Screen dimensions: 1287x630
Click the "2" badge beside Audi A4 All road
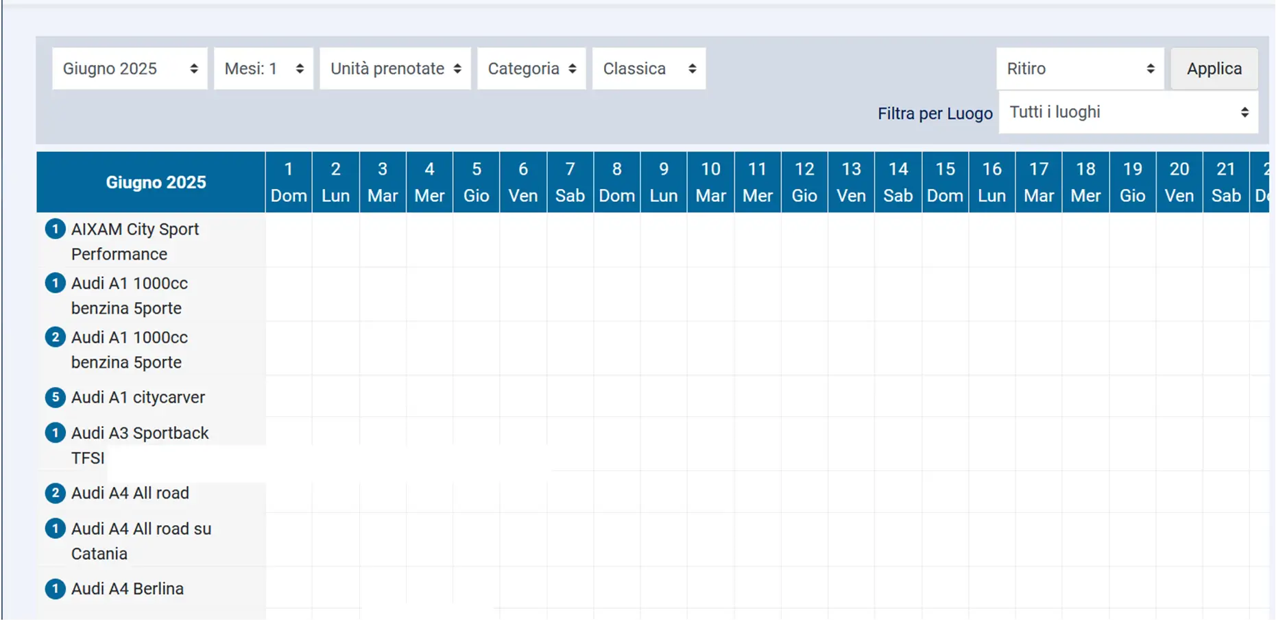point(55,492)
